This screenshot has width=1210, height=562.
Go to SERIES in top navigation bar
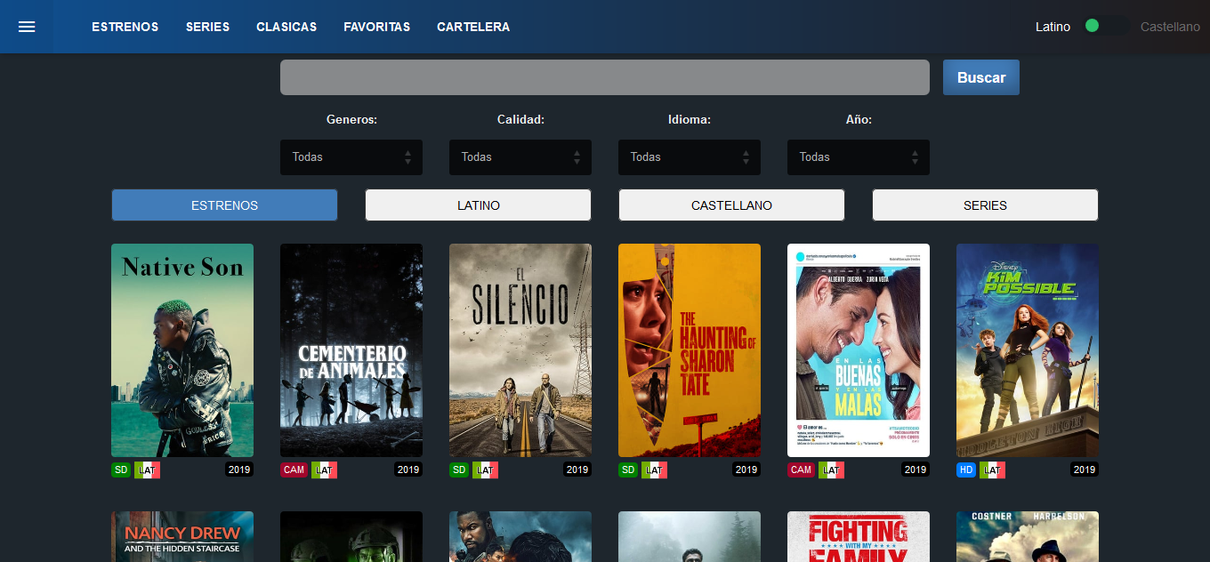click(207, 27)
